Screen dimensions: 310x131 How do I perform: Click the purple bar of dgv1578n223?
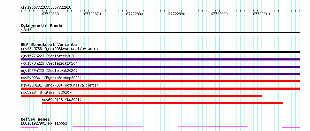click(160, 67)
